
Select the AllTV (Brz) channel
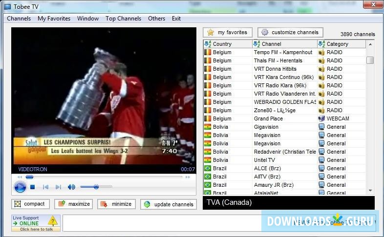click(x=284, y=177)
